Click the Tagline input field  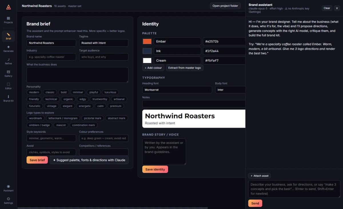[x=104, y=43]
